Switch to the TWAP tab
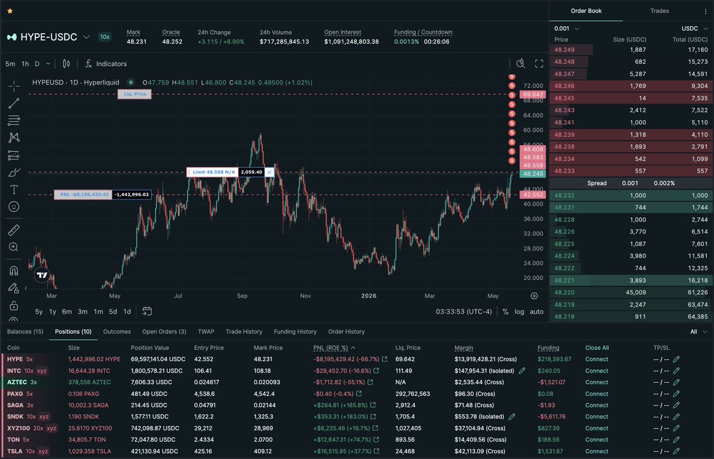Image resolution: width=714 pixels, height=459 pixels. (206, 332)
